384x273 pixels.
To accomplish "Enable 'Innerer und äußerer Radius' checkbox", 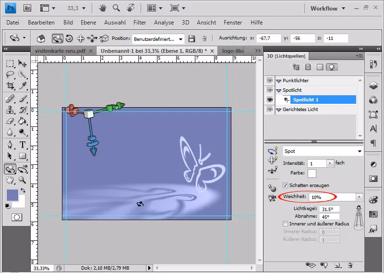I will pyautogui.click(x=286, y=223).
